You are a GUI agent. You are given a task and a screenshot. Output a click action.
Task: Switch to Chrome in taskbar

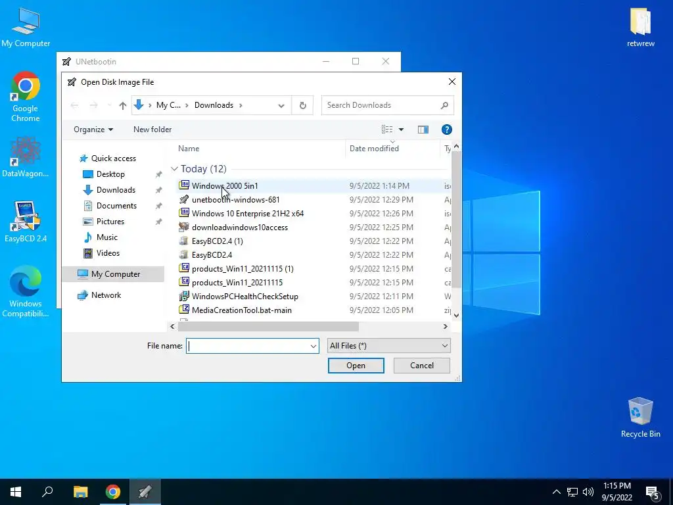(x=112, y=492)
